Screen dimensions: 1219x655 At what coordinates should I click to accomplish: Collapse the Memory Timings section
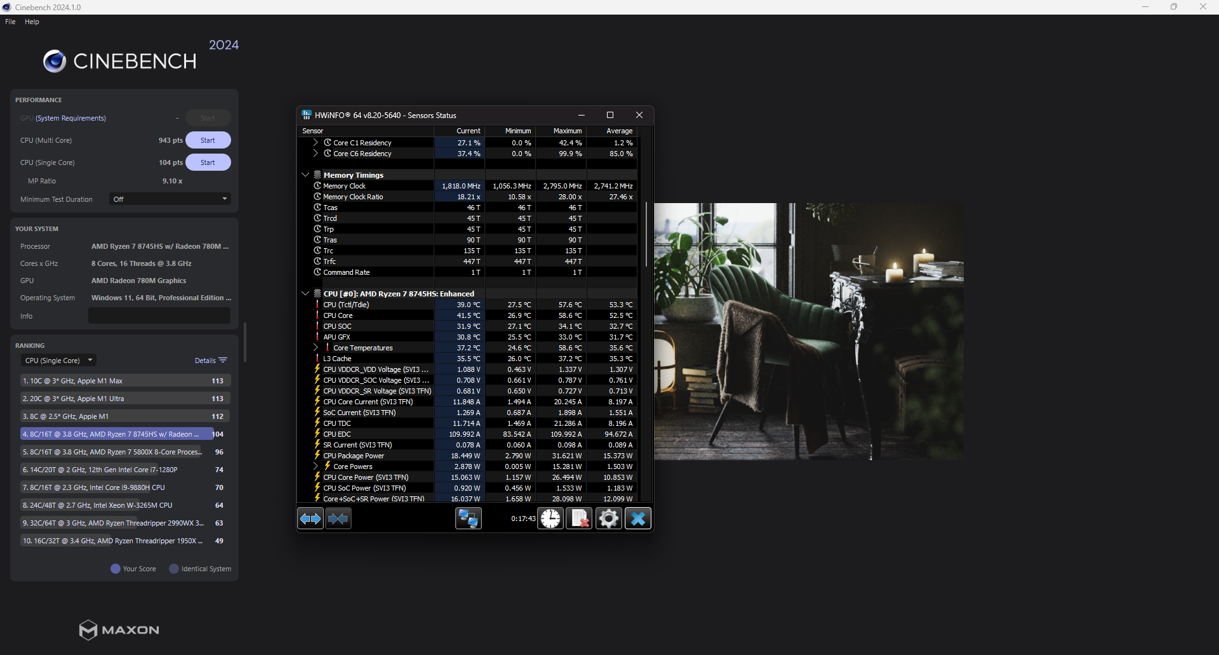(x=305, y=175)
